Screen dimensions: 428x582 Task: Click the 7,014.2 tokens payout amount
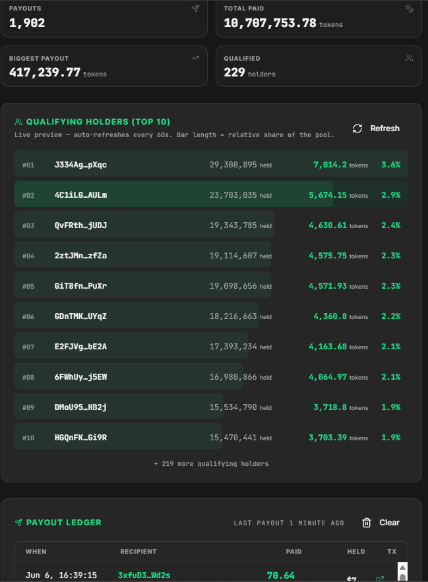click(341, 165)
